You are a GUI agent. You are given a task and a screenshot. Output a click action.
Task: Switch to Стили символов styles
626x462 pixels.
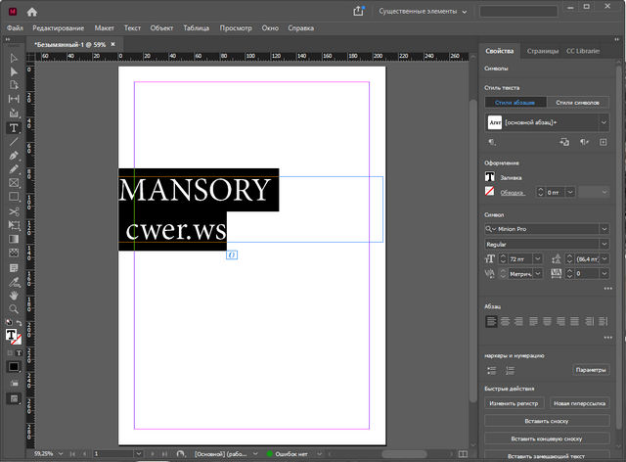[578, 103]
